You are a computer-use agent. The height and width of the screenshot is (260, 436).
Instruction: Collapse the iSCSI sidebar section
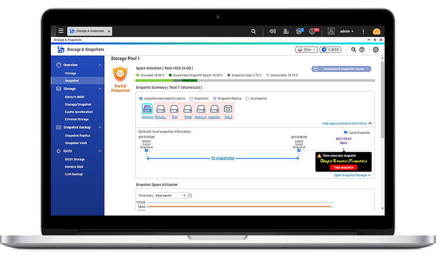coord(100,151)
